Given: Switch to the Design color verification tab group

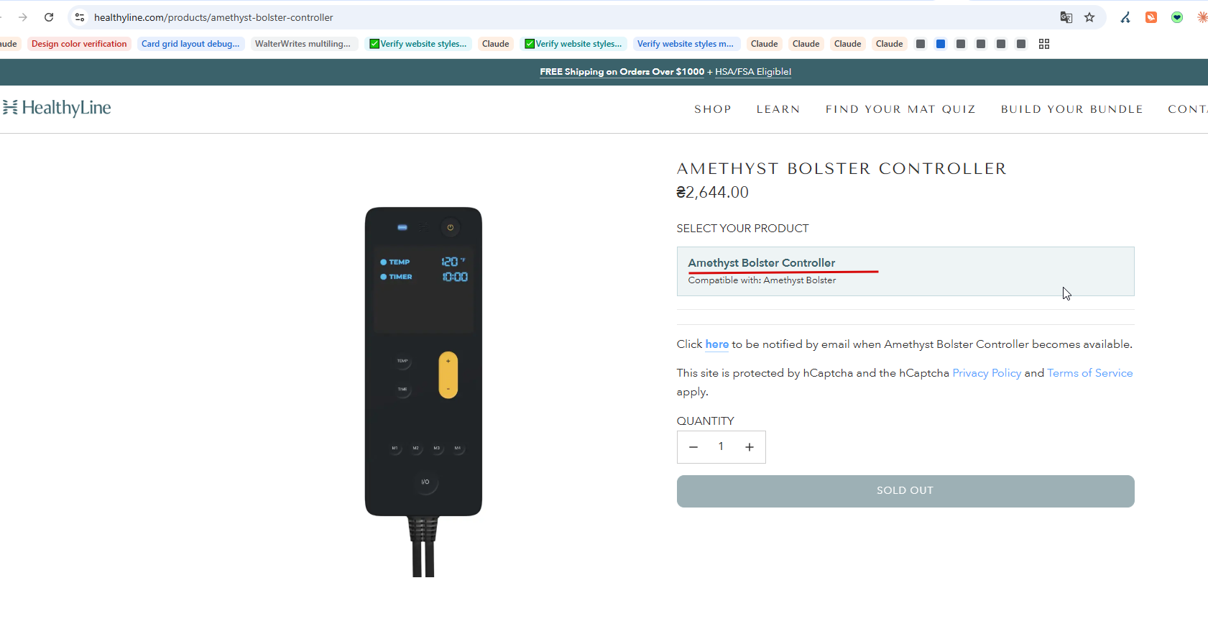Looking at the screenshot, I should coord(79,44).
